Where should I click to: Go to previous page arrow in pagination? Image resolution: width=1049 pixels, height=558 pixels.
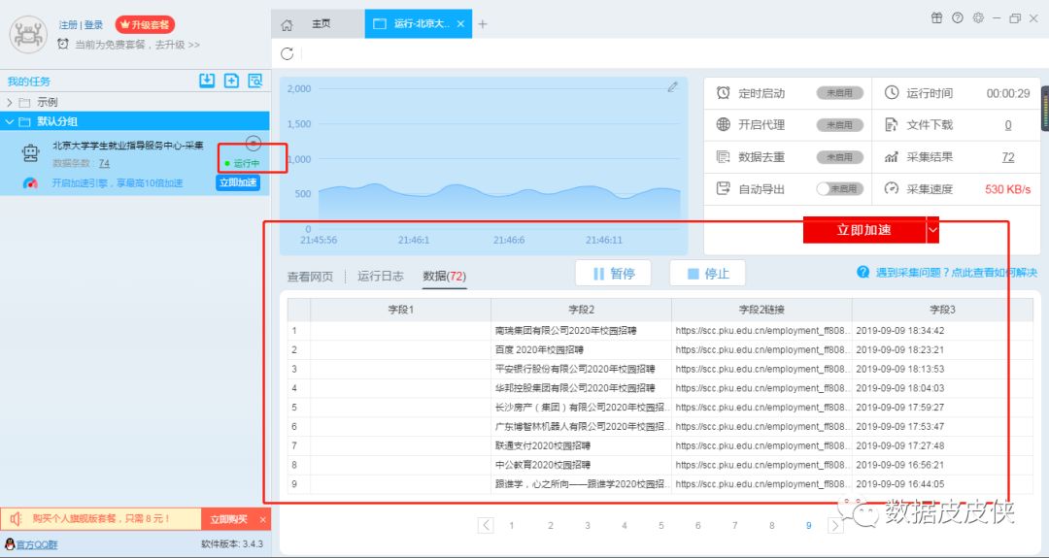[486, 525]
